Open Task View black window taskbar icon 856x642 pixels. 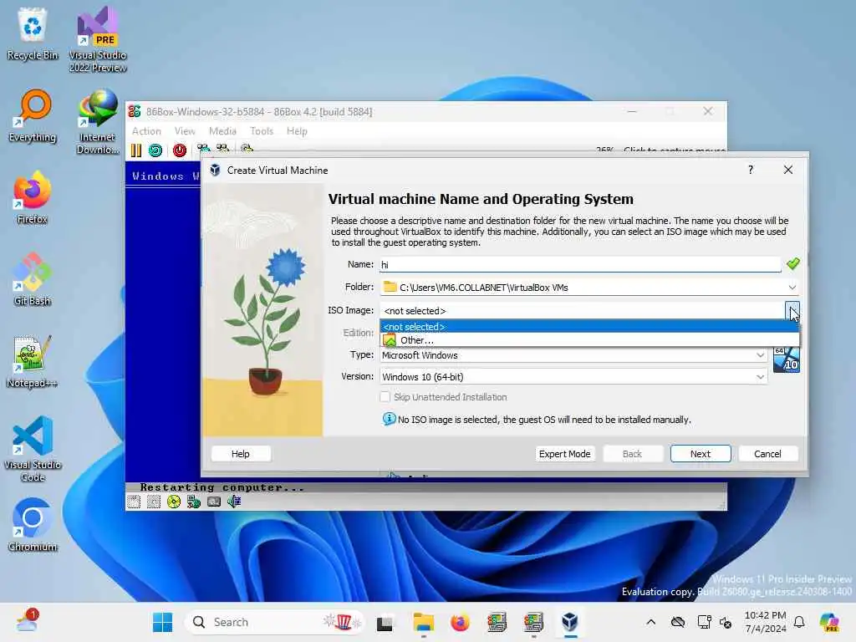[x=385, y=622]
